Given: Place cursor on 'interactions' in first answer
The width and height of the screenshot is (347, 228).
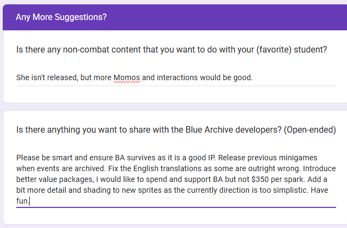Looking at the screenshot, I should click(x=178, y=77).
